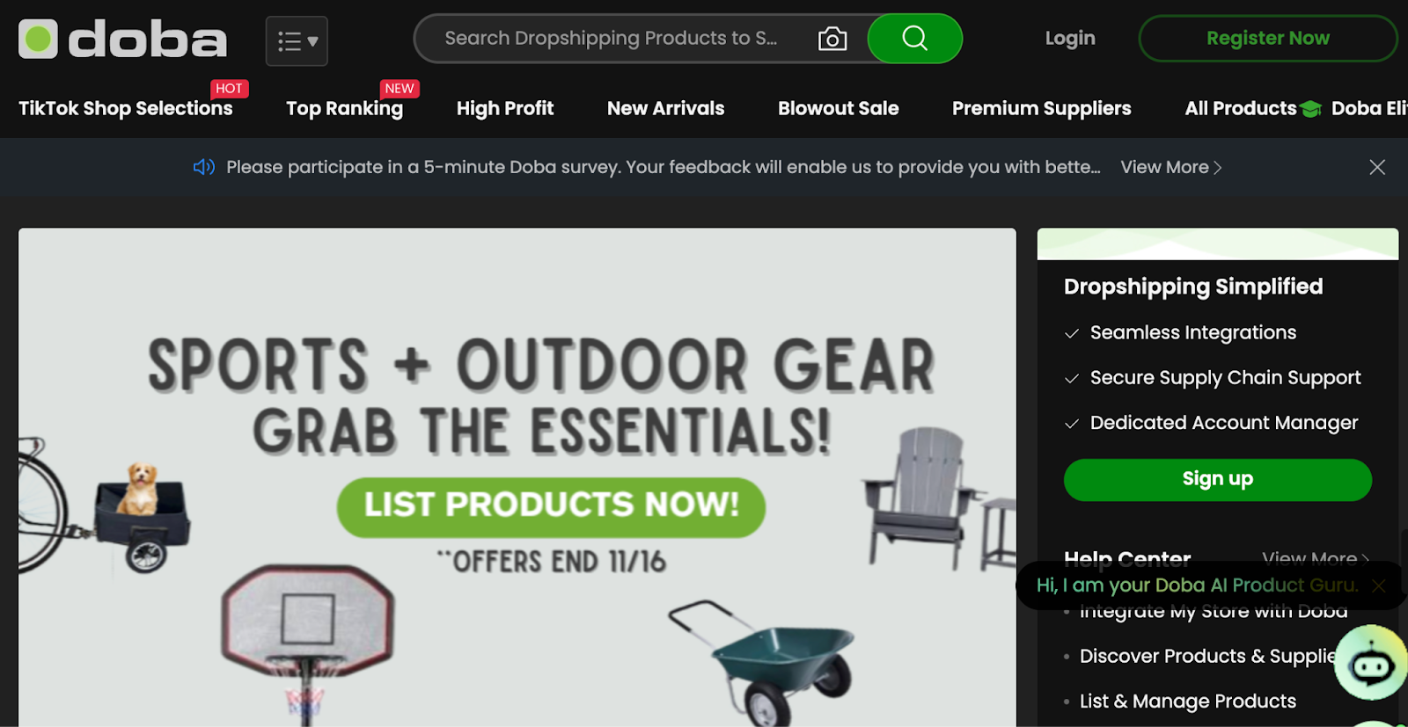Image resolution: width=1408 pixels, height=727 pixels.
Task: Browse All Products
Action: tap(1240, 108)
